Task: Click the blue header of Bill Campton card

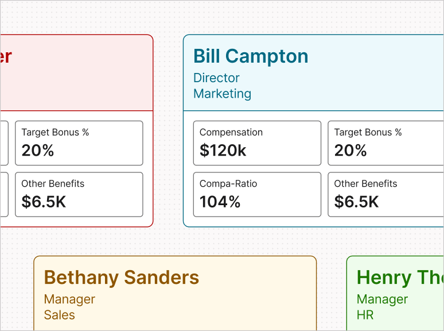Action: [313, 72]
